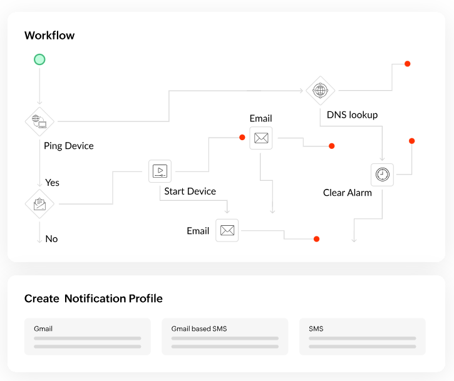The width and height of the screenshot is (454, 381).
Task: Select the Ping Device node icon
Action: tap(39, 121)
